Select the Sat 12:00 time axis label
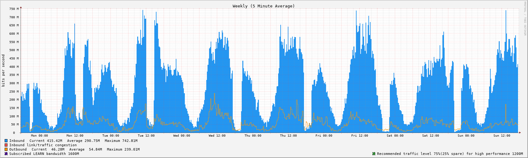 point(430,136)
